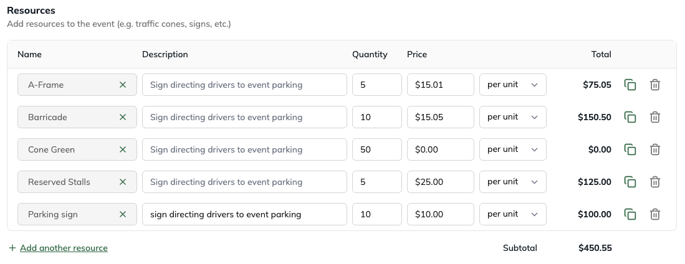
Task: Trash the Parking sign resource row
Action: pyautogui.click(x=655, y=214)
